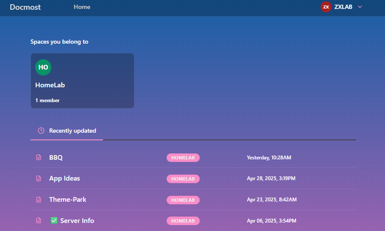Image resolution: width=385 pixels, height=231 pixels.
Task: Click the Server Info timestamp Apr 06, 2025
Action: tap(271, 221)
